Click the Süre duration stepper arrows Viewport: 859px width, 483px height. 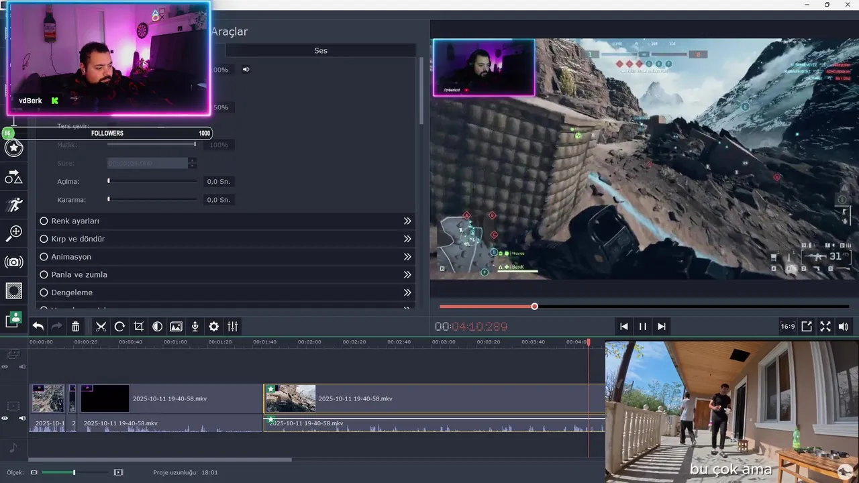[193, 163]
